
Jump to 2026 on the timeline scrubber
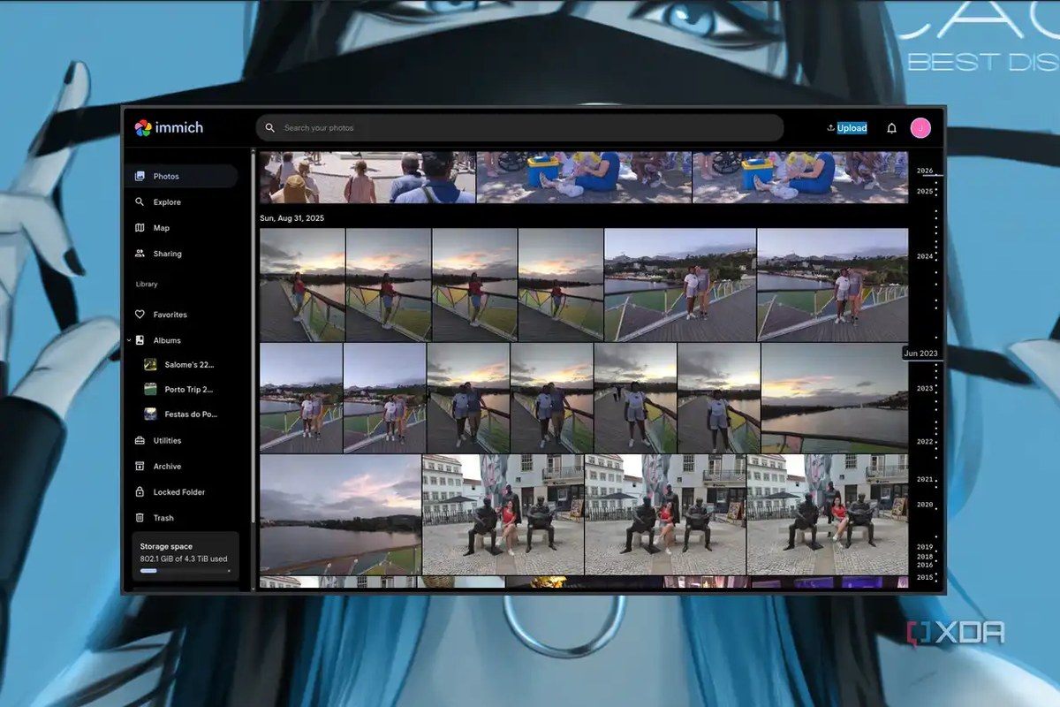coord(925,171)
